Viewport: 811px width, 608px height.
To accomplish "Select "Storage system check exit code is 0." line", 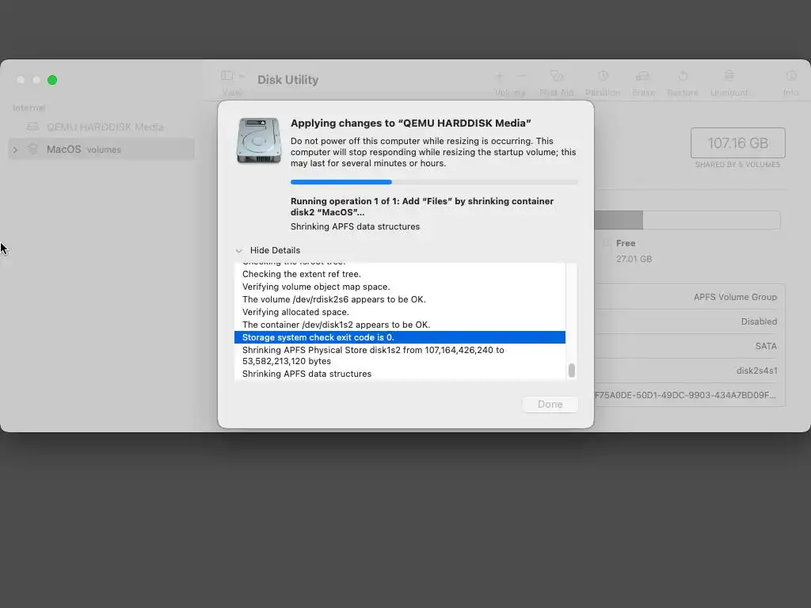I will click(x=400, y=337).
